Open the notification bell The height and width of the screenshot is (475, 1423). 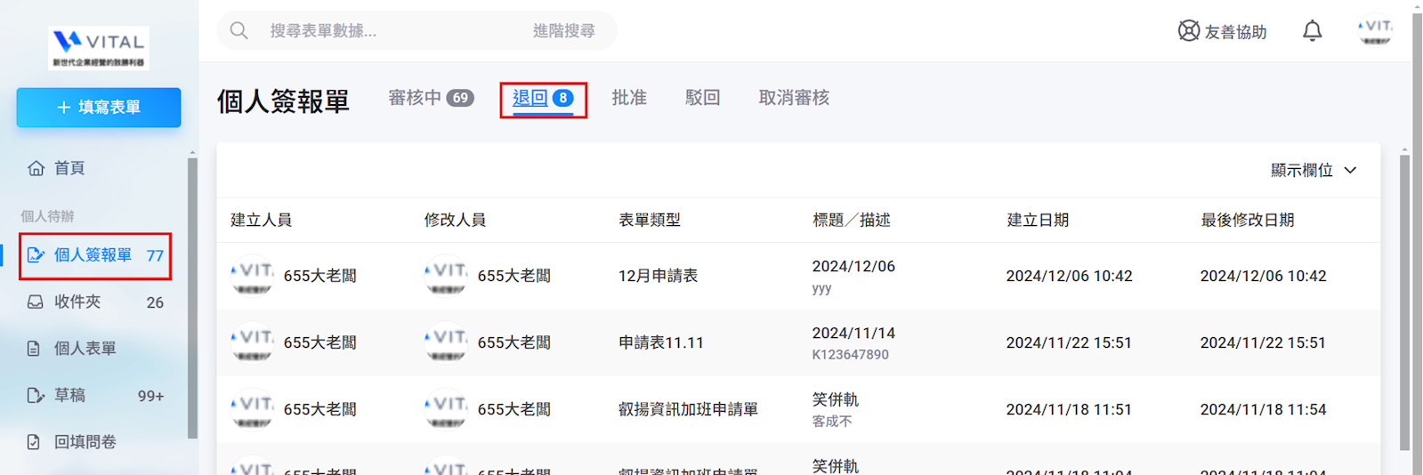pos(1312,31)
